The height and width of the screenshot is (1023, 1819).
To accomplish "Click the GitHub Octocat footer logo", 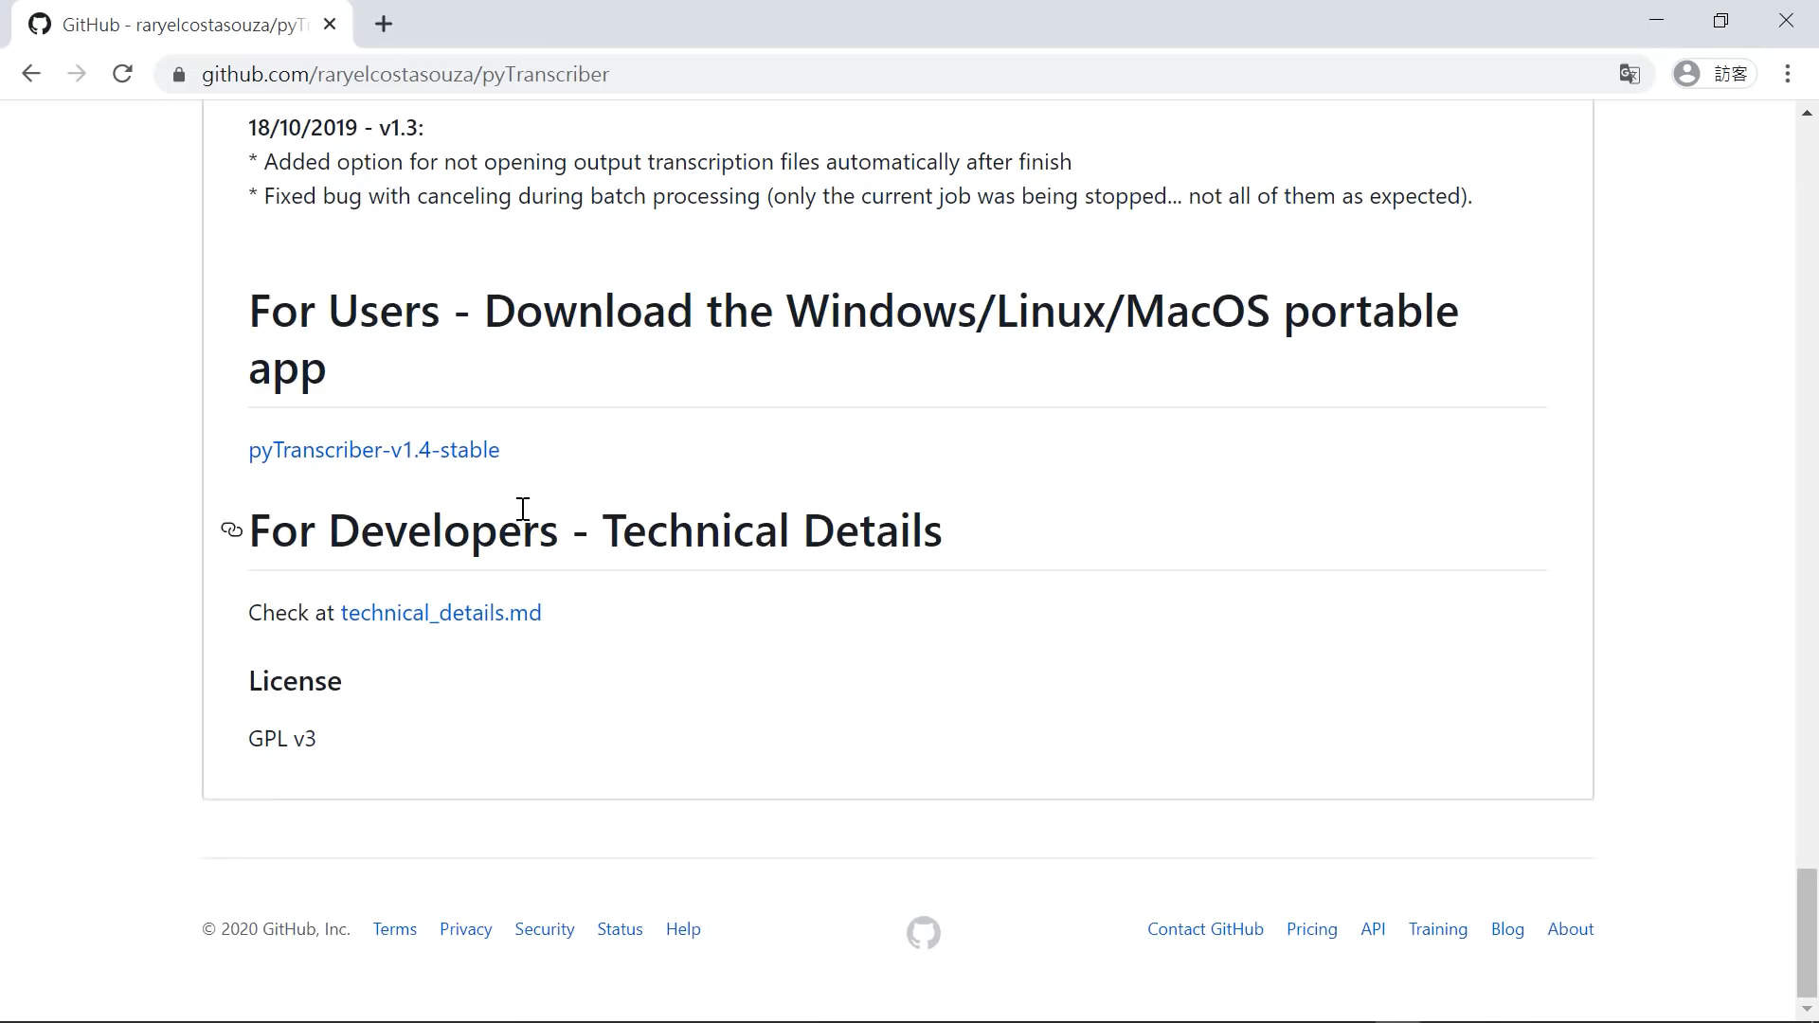I will coord(923,932).
